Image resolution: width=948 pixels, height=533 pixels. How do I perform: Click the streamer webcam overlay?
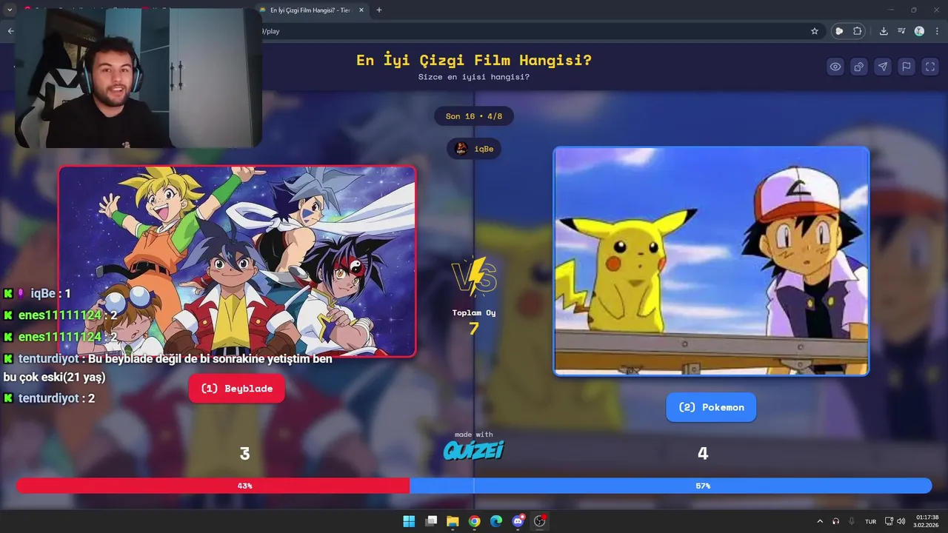[x=138, y=78]
